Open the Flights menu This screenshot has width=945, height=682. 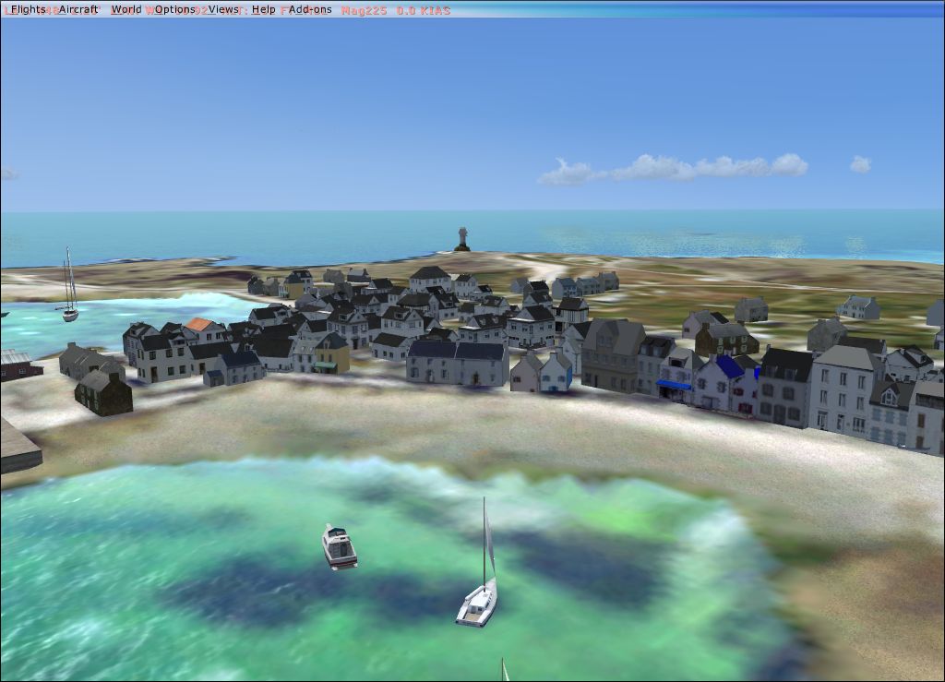click(x=28, y=9)
